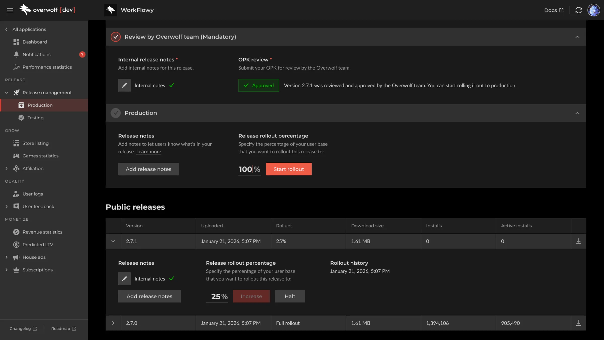The width and height of the screenshot is (604, 340).
Task: Click the Start rollout button
Action: click(289, 169)
